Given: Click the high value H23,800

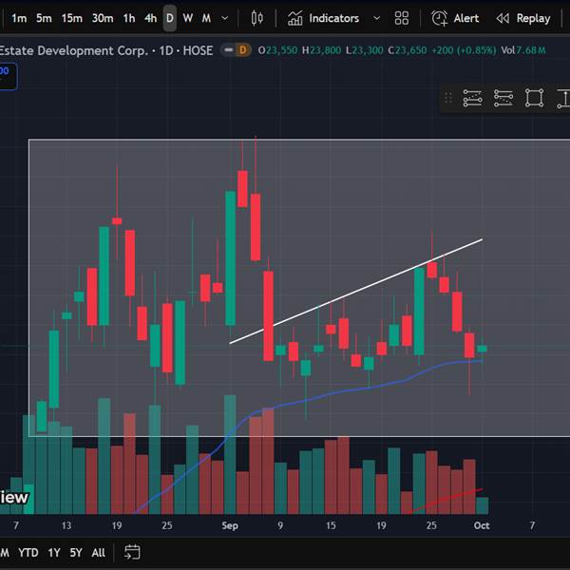Looking at the screenshot, I should coord(321,50).
